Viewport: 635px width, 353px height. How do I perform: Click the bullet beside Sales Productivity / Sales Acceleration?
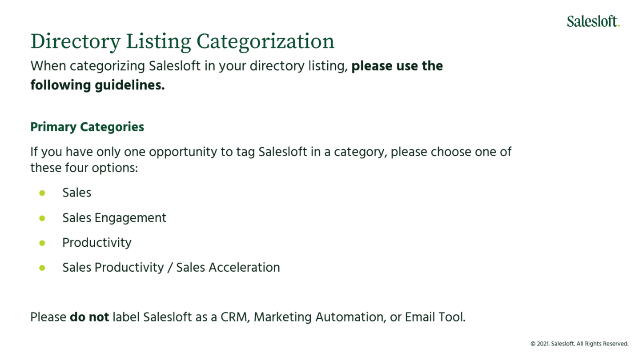[x=42, y=268]
